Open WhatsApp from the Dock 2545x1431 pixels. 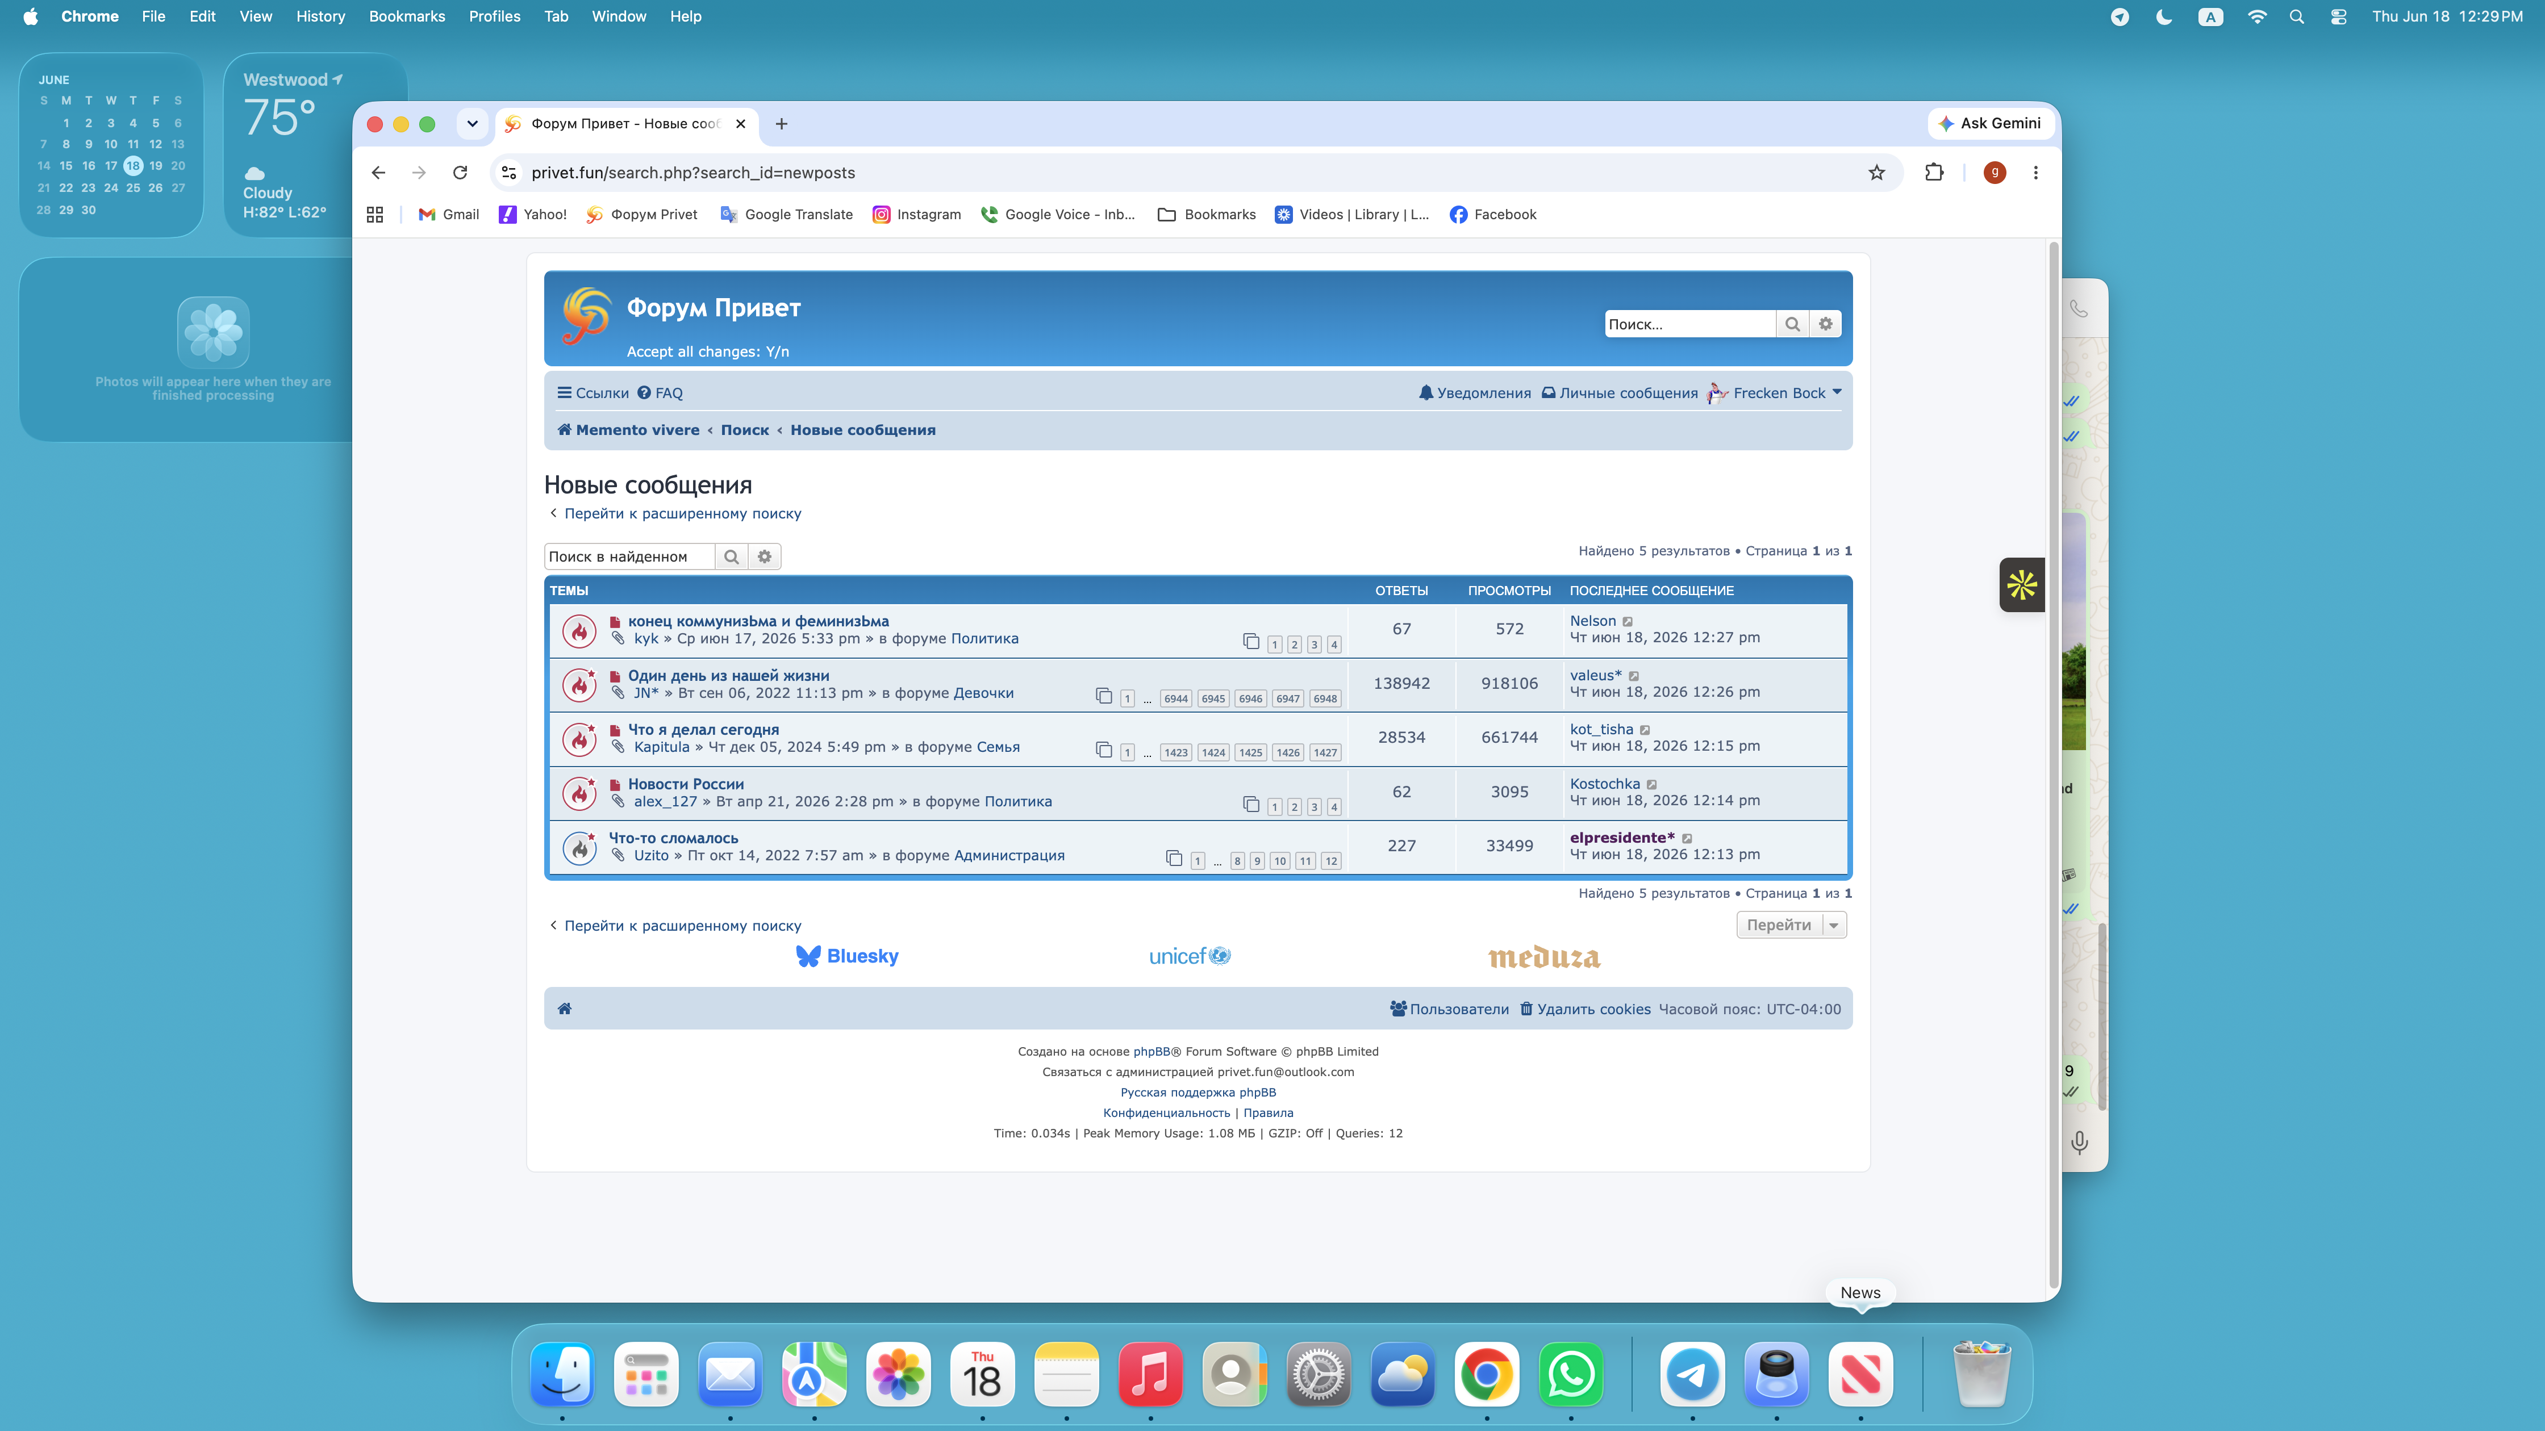[x=1571, y=1374]
